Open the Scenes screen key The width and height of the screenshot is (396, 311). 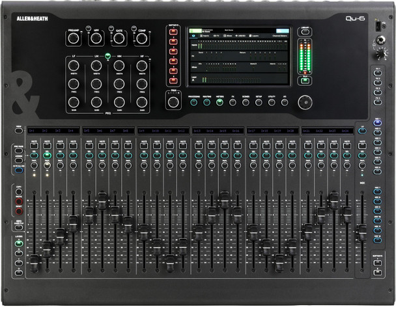[246, 102]
